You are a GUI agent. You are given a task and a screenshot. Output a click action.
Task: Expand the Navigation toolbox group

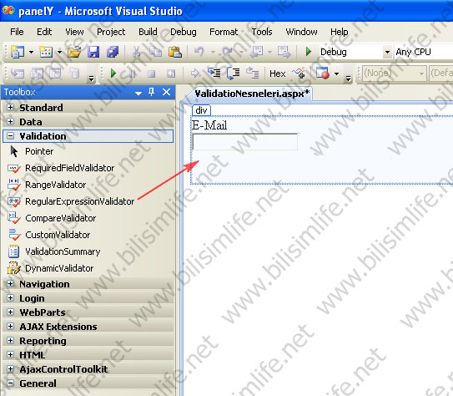[10, 284]
